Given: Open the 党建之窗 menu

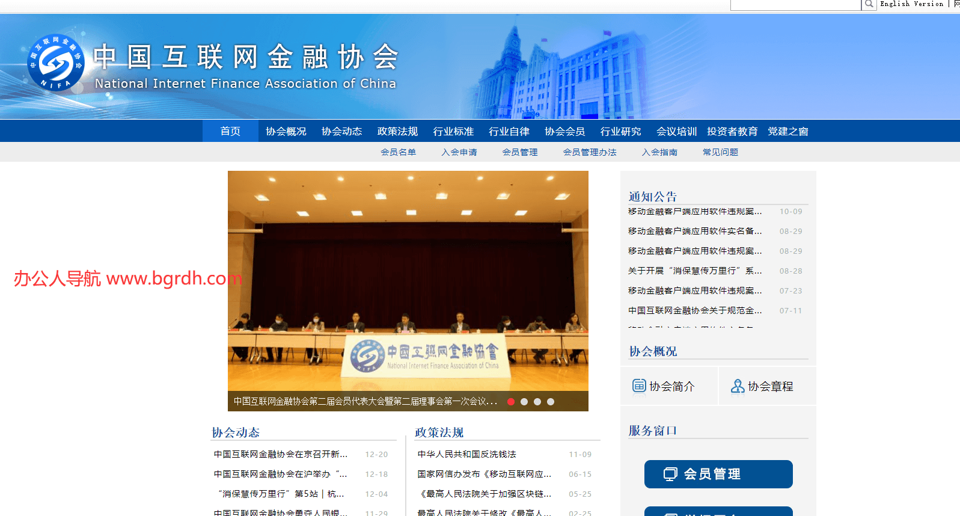Looking at the screenshot, I should [x=788, y=131].
